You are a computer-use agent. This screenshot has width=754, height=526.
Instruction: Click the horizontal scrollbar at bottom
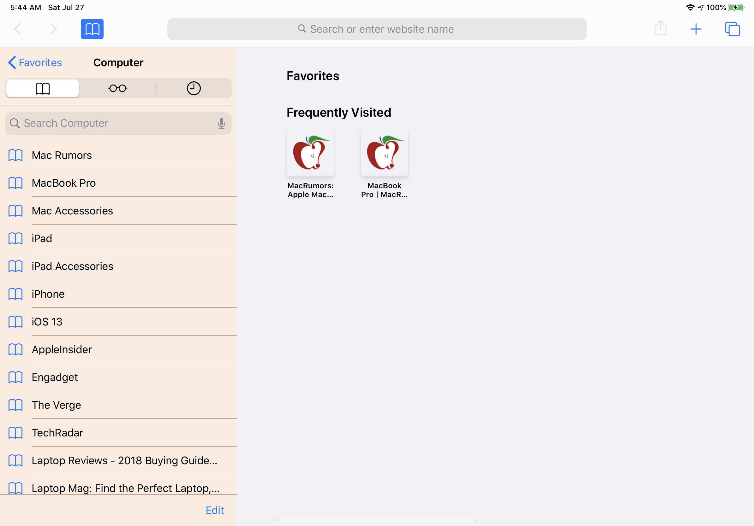(377, 519)
